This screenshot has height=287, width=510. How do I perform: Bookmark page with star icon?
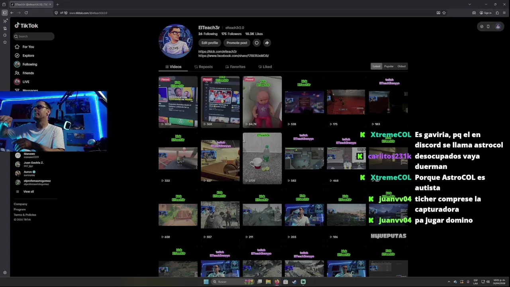click(x=444, y=13)
